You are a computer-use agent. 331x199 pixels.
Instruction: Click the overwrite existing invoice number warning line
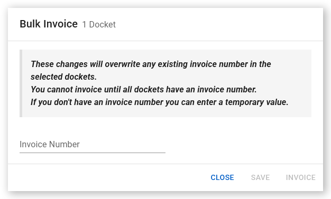(151, 64)
